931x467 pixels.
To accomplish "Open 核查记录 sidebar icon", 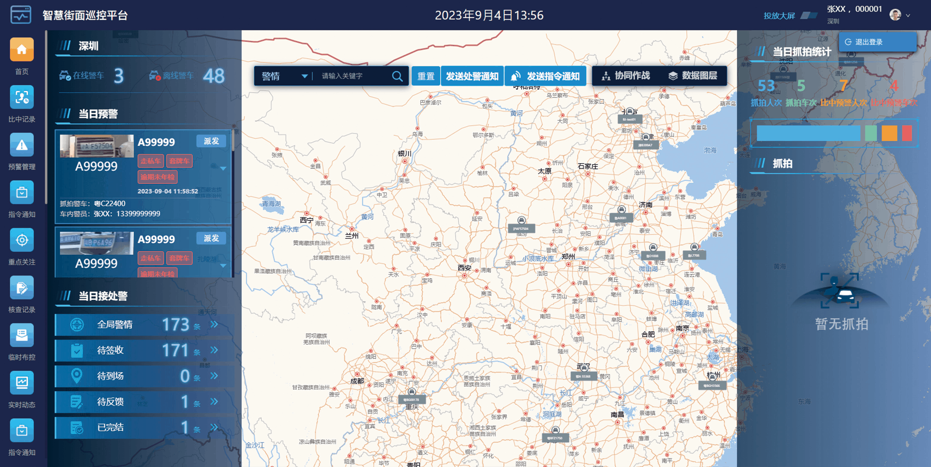I will 22,288.
